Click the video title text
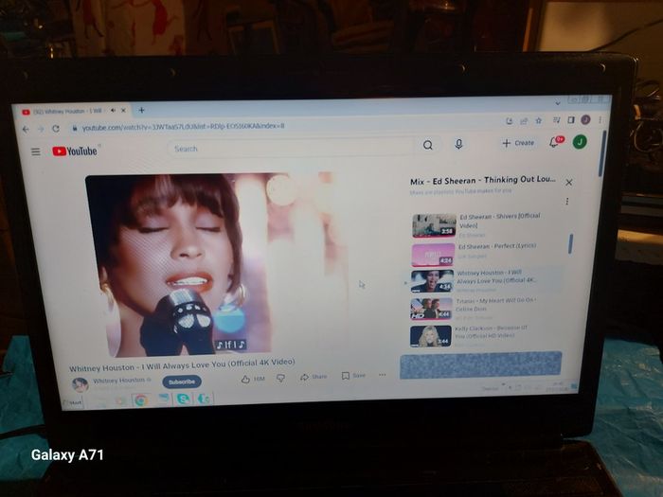663x497 pixels. 182,365
